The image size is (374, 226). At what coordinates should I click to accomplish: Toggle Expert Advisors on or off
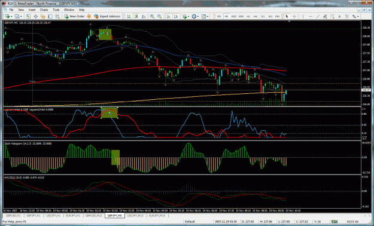pos(107,17)
